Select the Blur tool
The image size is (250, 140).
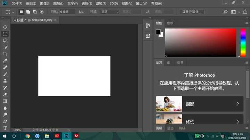coord(5,108)
